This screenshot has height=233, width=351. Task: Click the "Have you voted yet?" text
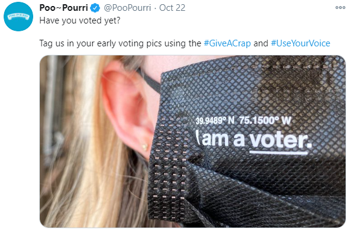(x=80, y=20)
